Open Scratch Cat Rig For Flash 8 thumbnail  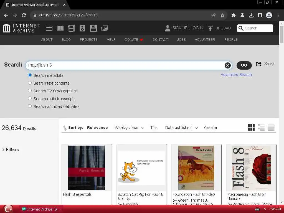pos(141,168)
